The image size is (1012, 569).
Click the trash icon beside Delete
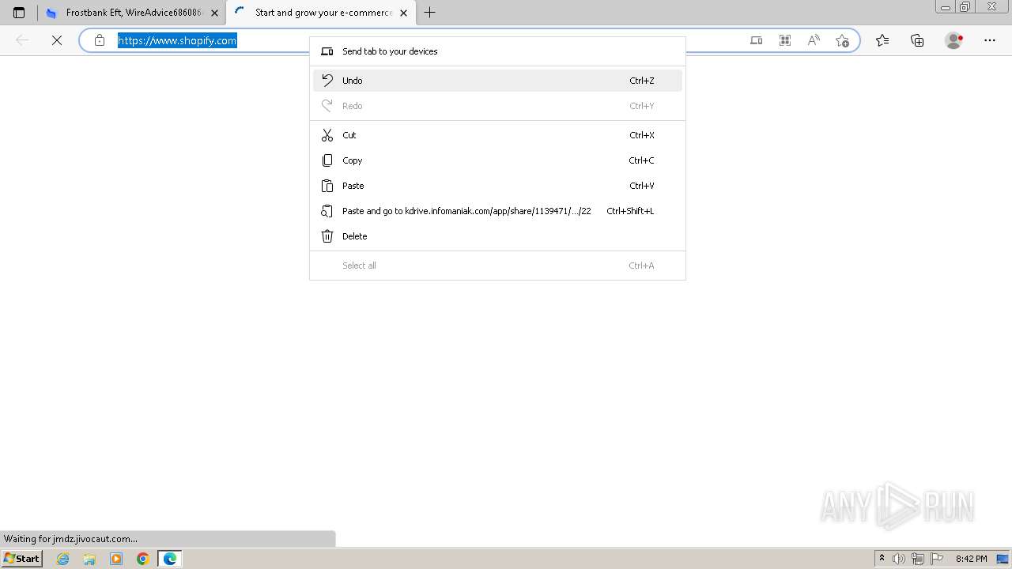click(327, 236)
